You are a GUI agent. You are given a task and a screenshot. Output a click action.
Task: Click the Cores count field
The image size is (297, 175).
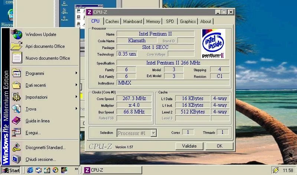(188, 132)
